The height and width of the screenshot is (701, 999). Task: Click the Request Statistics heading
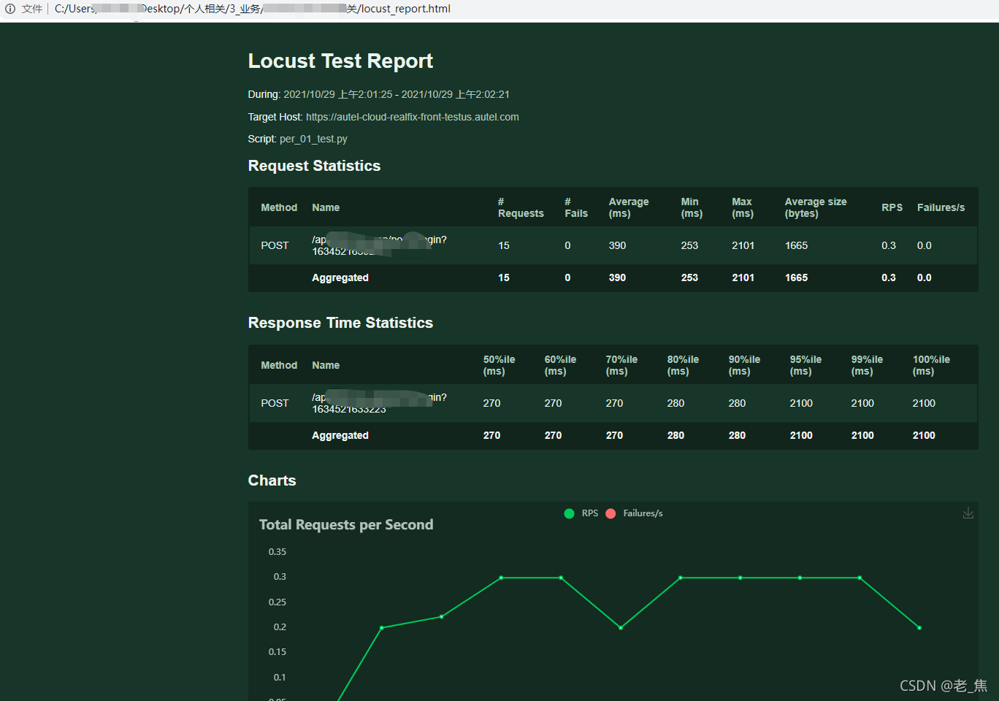tap(314, 166)
